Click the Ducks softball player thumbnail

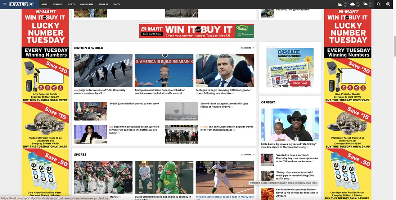point(164,177)
